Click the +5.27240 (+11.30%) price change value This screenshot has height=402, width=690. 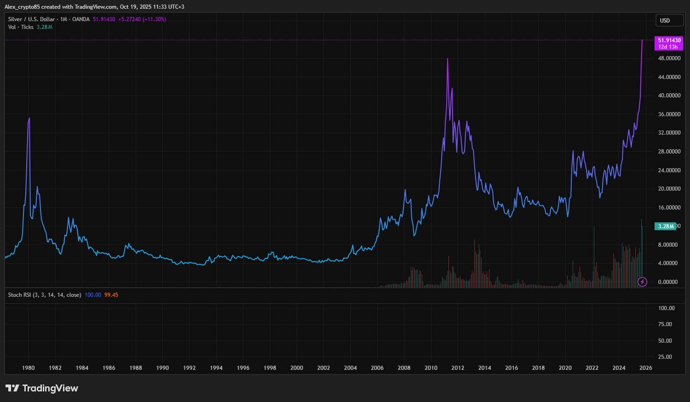(142, 19)
